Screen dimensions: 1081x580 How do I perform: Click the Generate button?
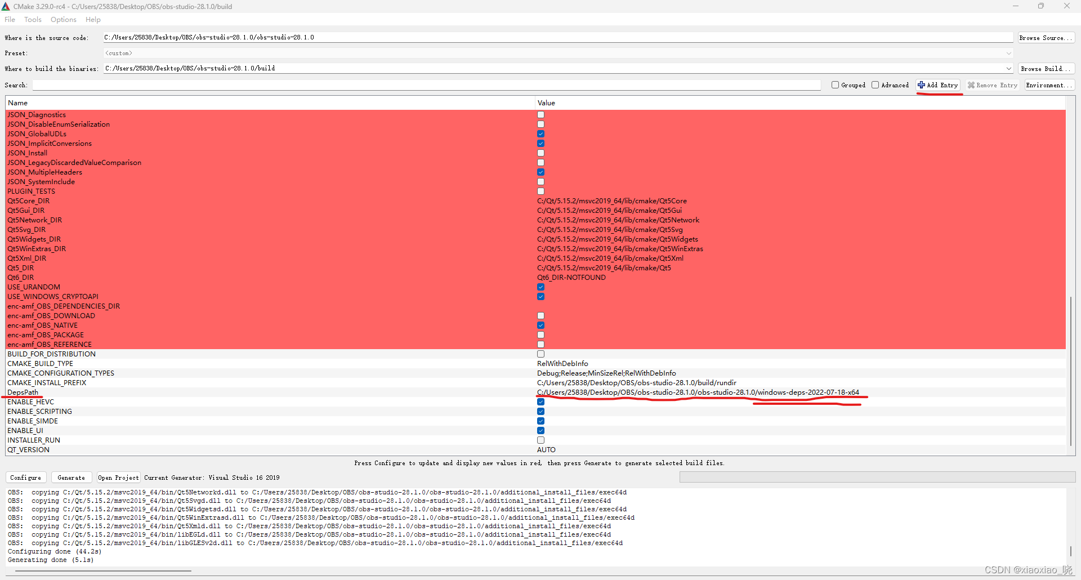pos(72,478)
